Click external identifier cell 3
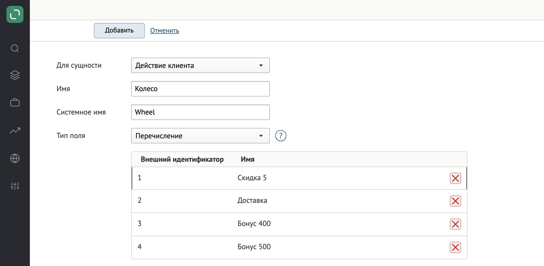The image size is (544, 266). (139, 224)
